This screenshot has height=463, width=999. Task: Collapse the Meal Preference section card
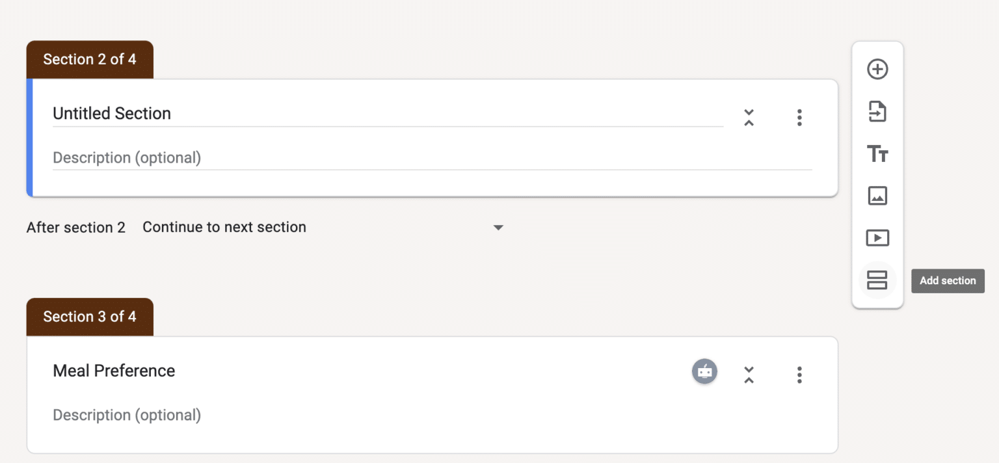click(x=749, y=375)
